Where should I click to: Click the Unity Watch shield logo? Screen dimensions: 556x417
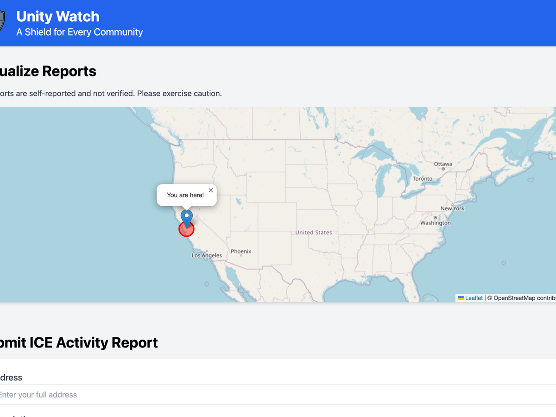click(x=2, y=21)
